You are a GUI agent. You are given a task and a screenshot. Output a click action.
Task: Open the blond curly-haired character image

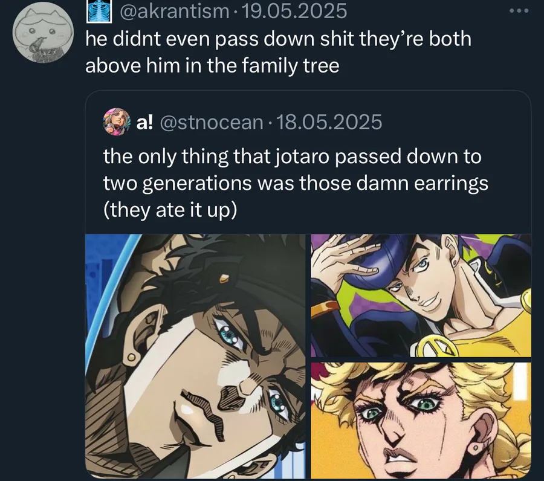(421, 421)
